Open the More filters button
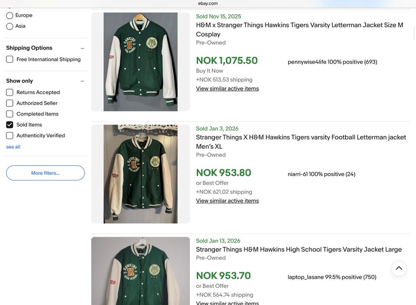The image size is (416, 305). 45,173
